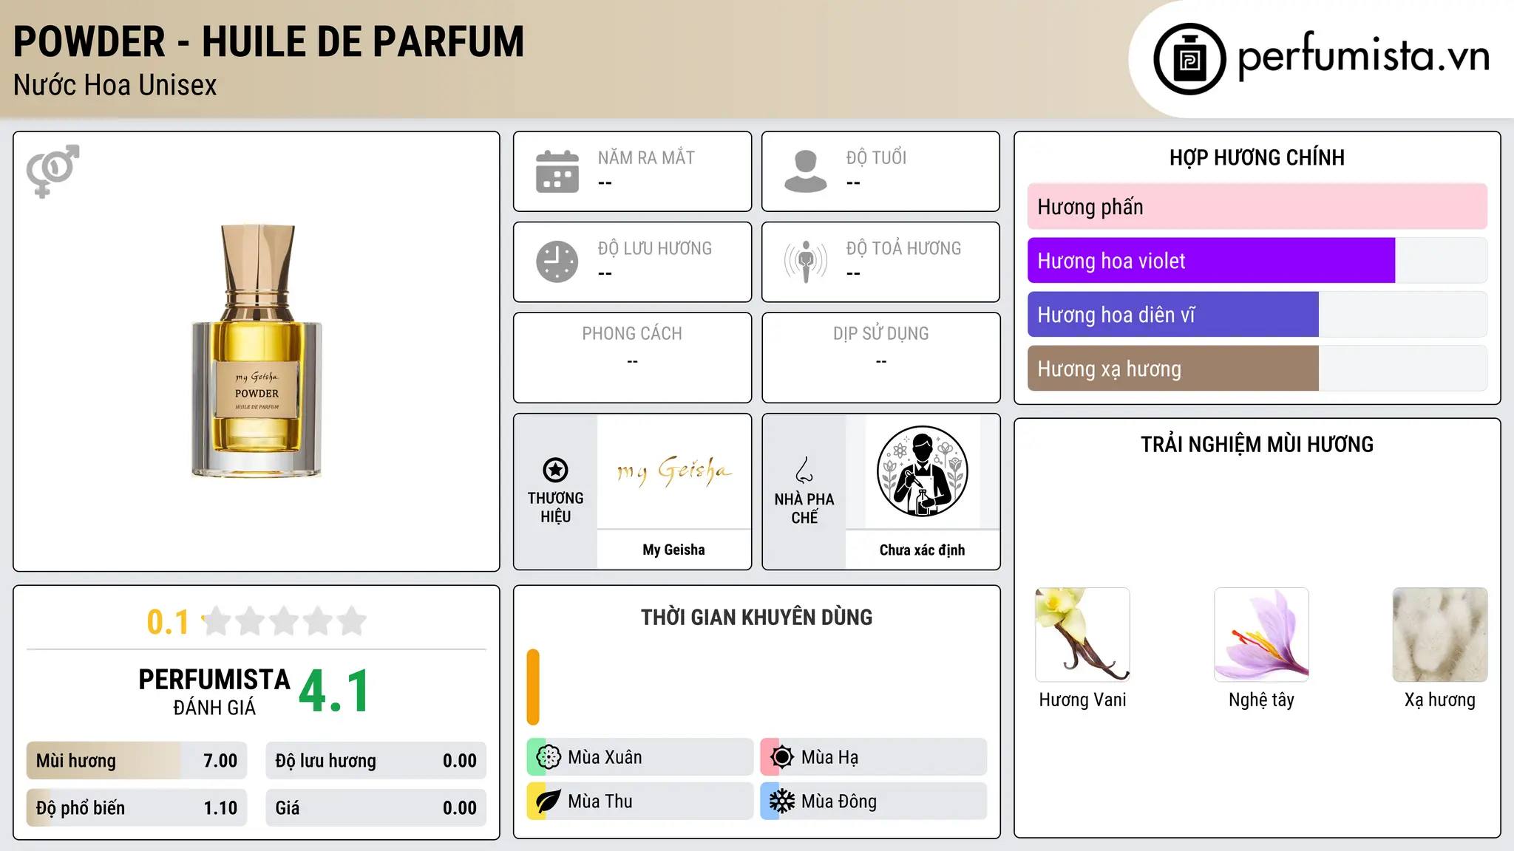
Task: Click the green 4.1 Perfumista score
Action: [334, 691]
